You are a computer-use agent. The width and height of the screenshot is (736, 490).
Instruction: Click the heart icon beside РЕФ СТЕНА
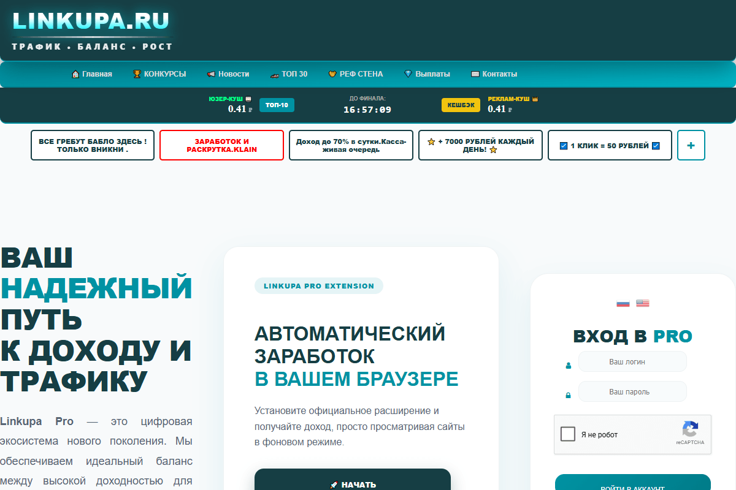pos(333,74)
